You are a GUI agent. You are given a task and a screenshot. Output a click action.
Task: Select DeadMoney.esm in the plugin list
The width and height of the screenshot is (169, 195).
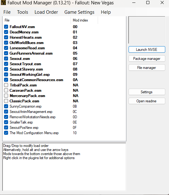(x=24, y=32)
